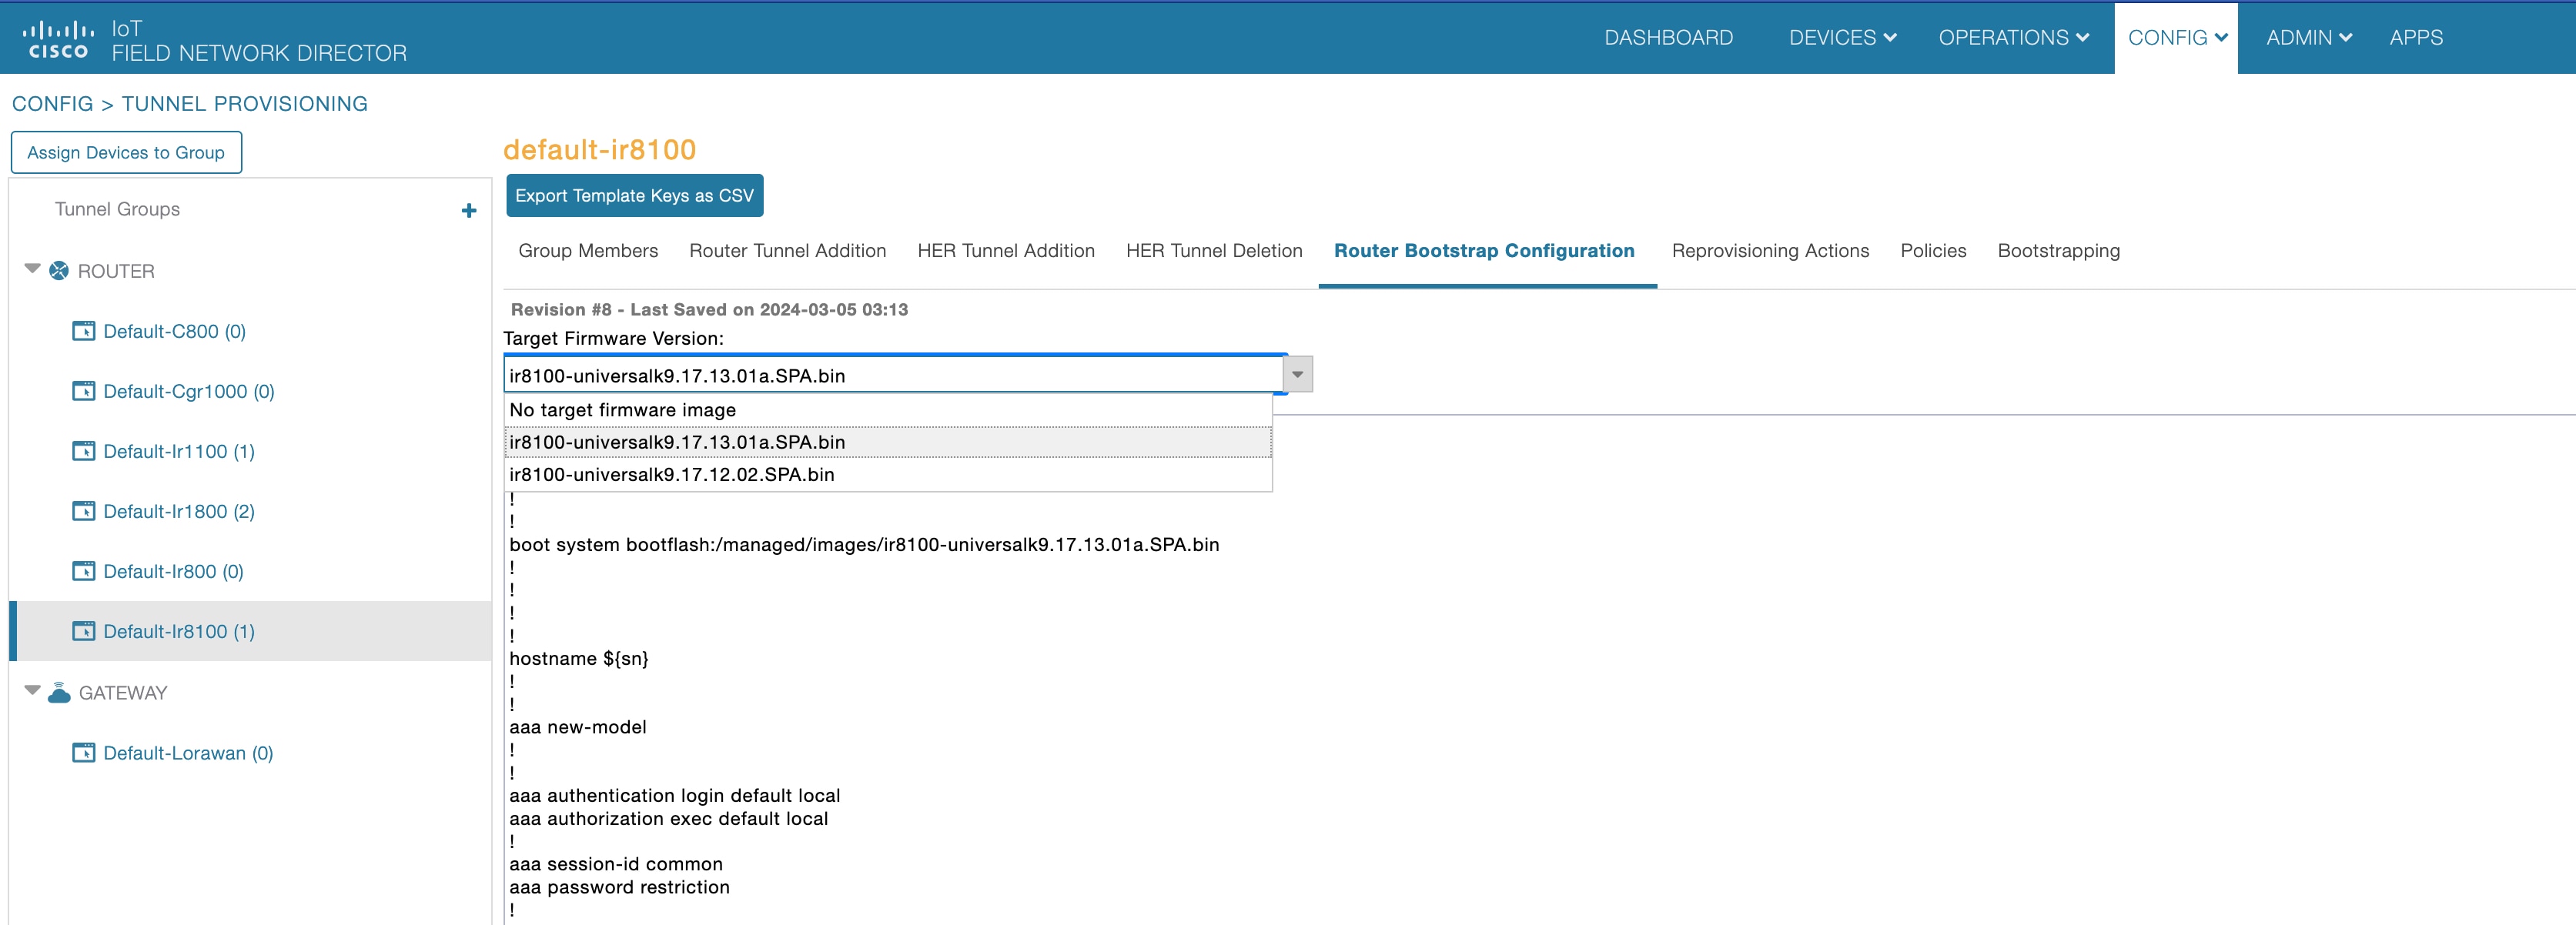Toggle the firmware version dropdown arrow
Image resolution: width=2576 pixels, height=925 pixels.
click(1298, 375)
